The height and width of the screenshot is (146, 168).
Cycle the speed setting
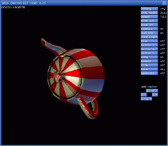[x=149, y=17]
